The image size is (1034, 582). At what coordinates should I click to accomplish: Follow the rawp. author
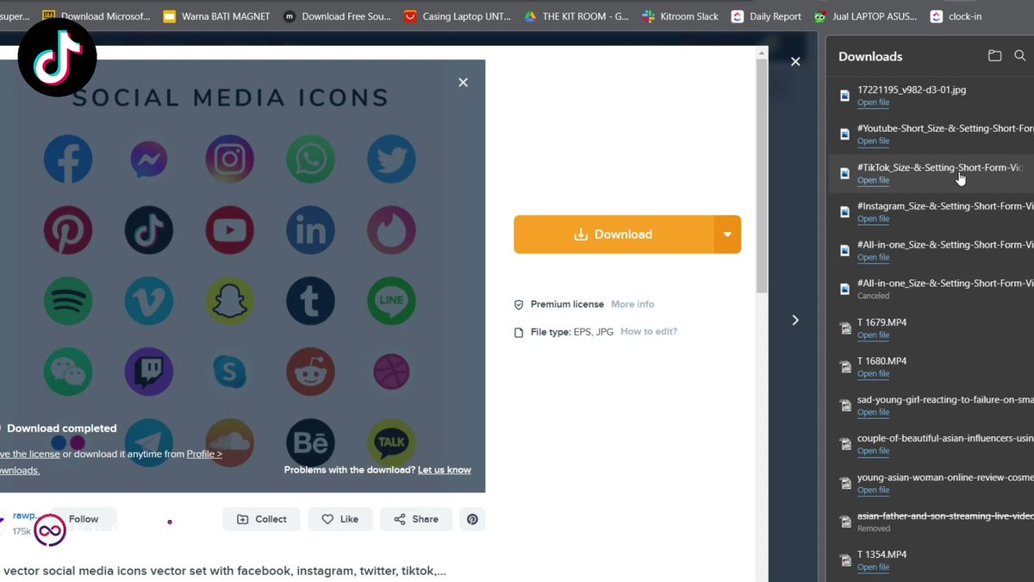tap(84, 519)
